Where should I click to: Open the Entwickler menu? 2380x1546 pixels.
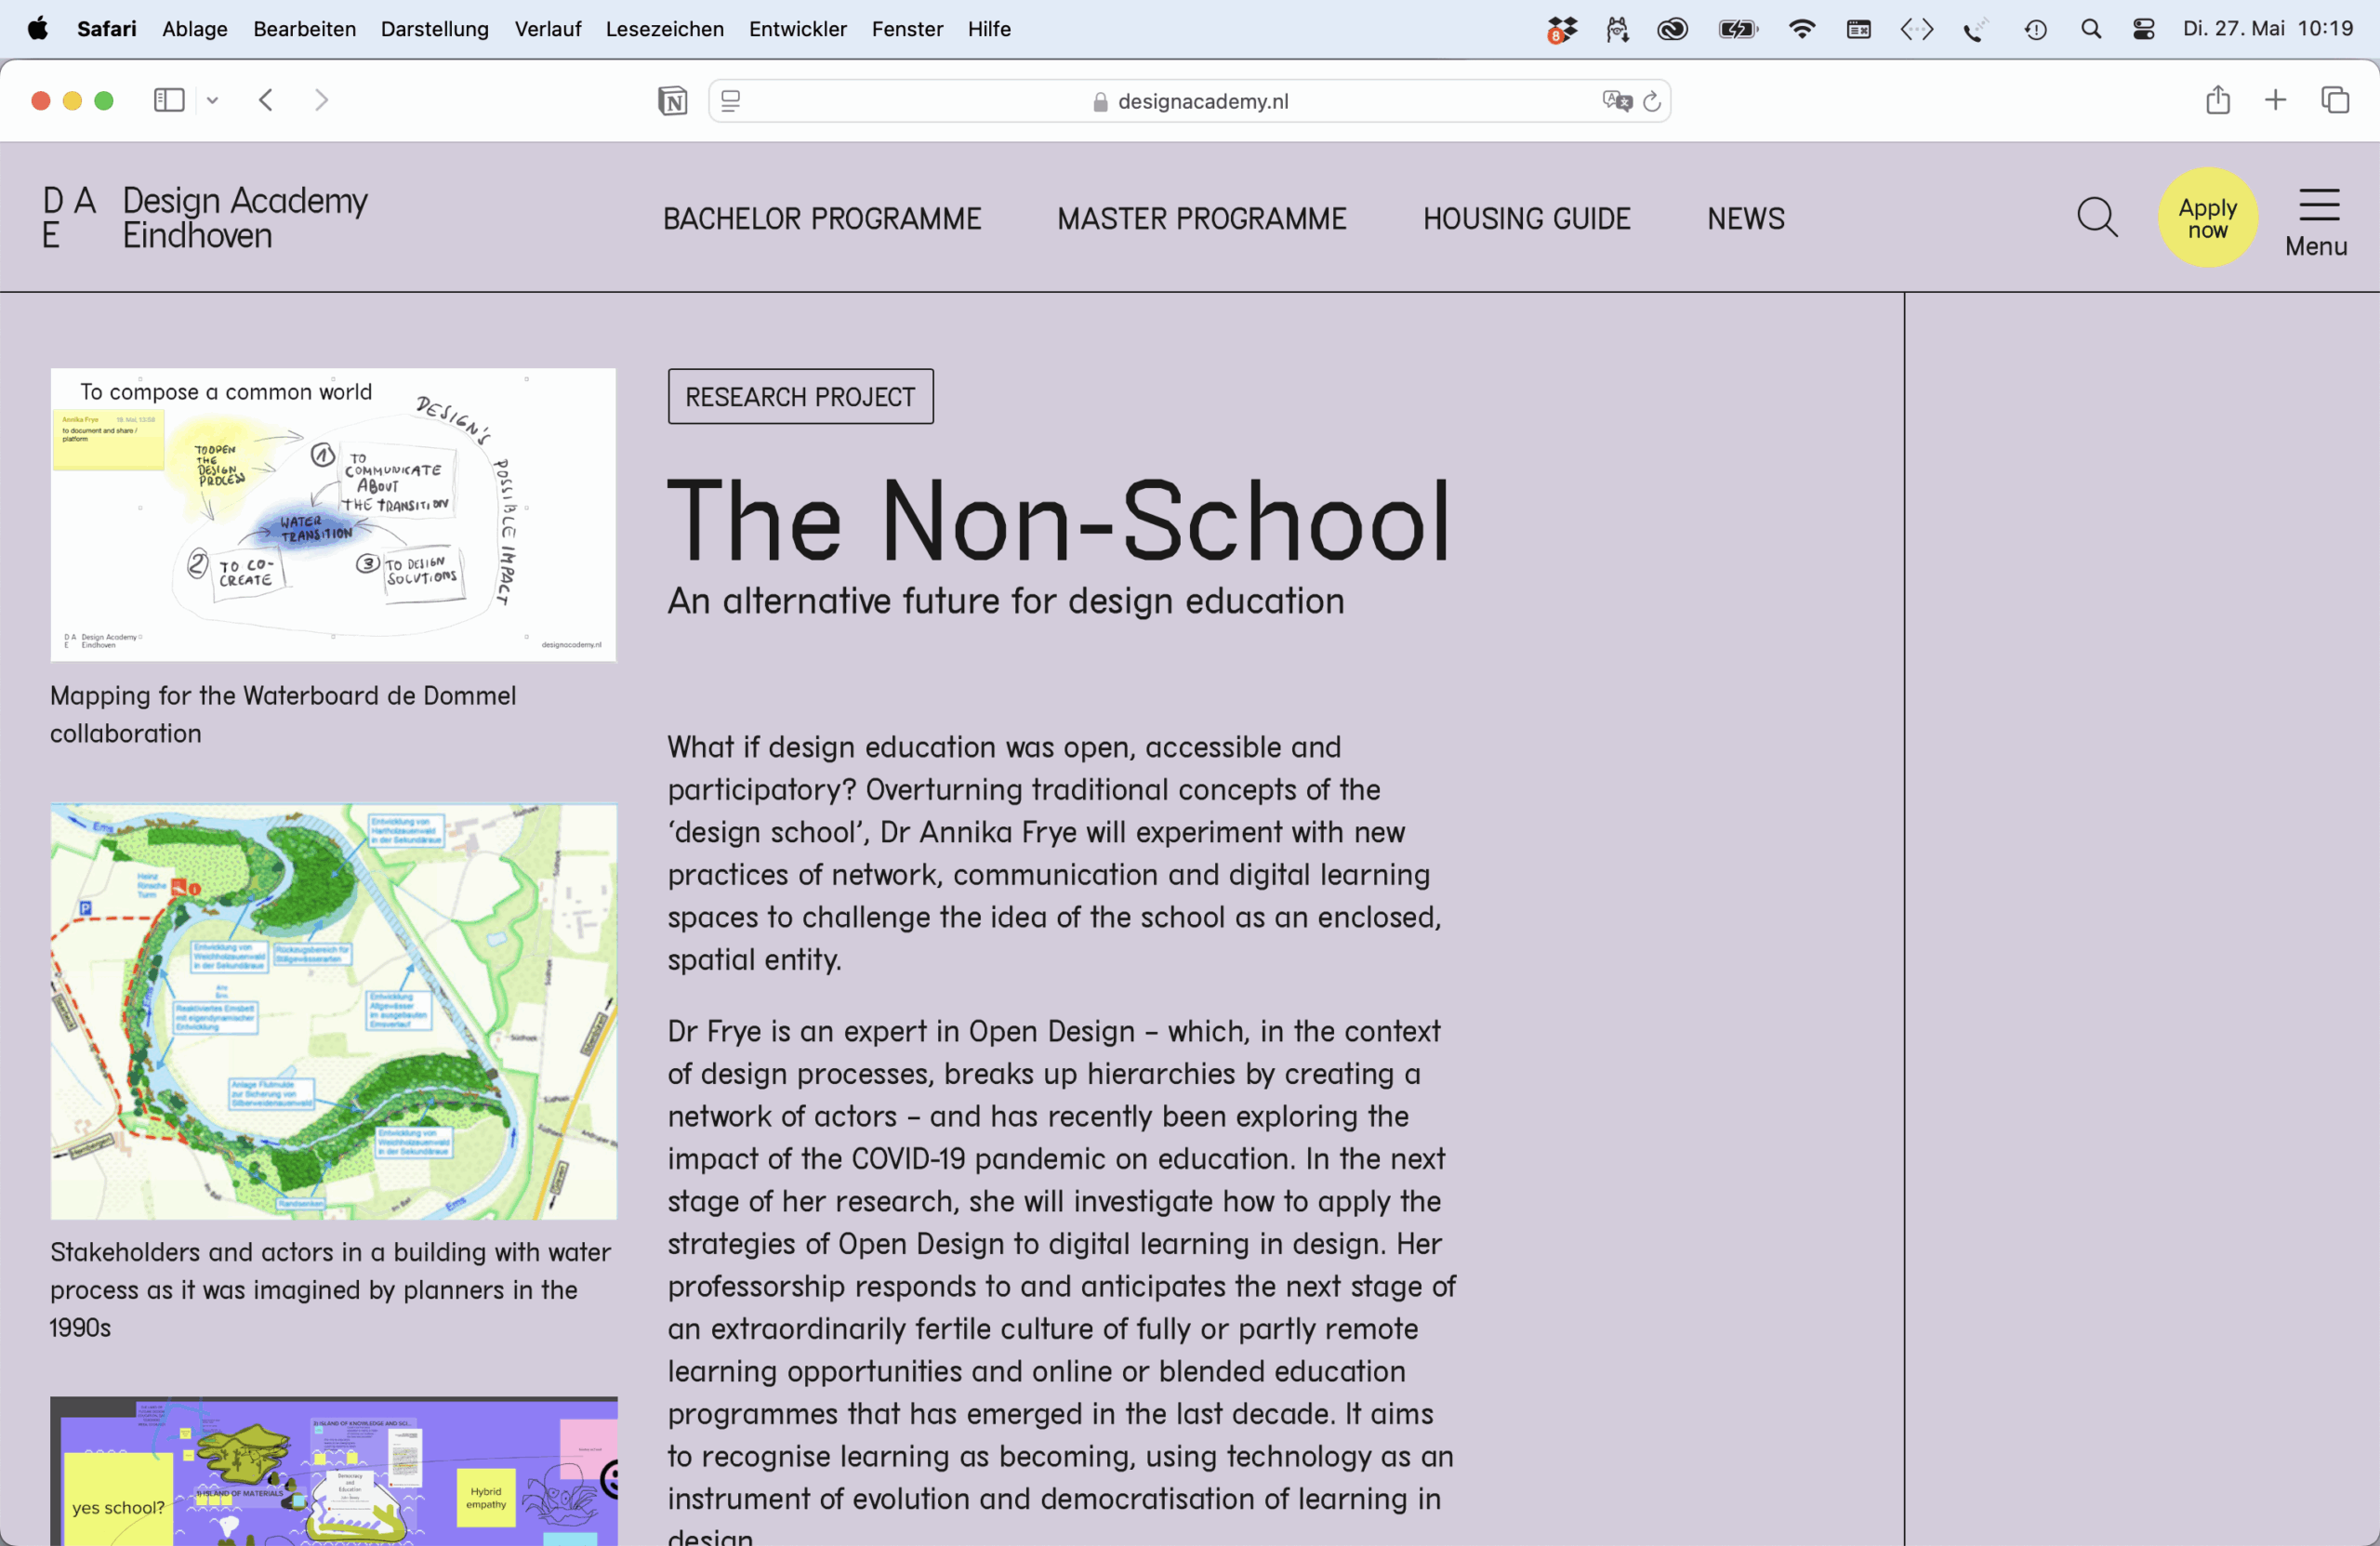tap(798, 28)
